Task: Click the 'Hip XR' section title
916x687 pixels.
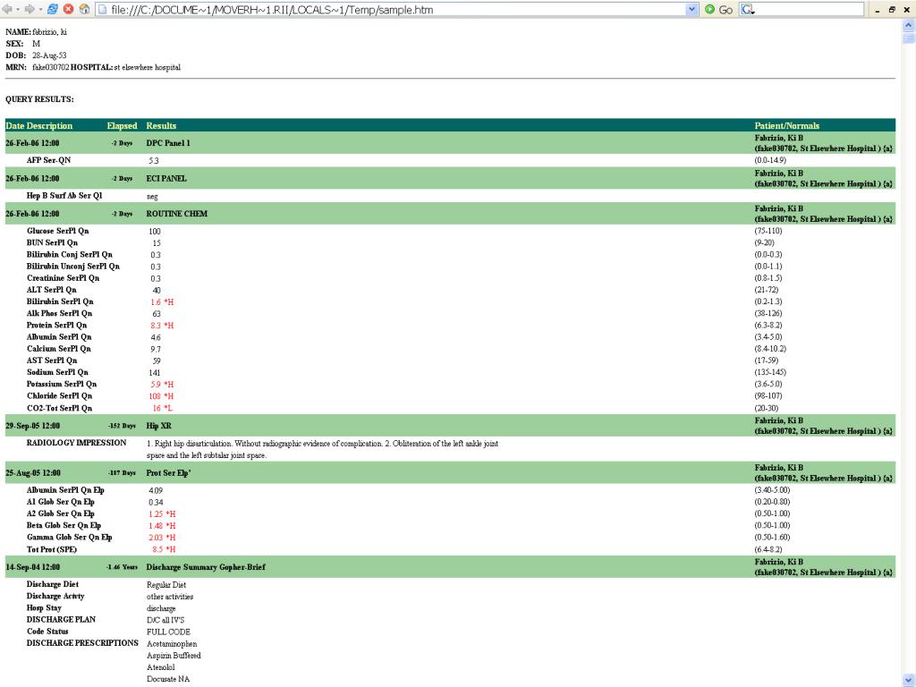Action: pyautogui.click(x=159, y=426)
